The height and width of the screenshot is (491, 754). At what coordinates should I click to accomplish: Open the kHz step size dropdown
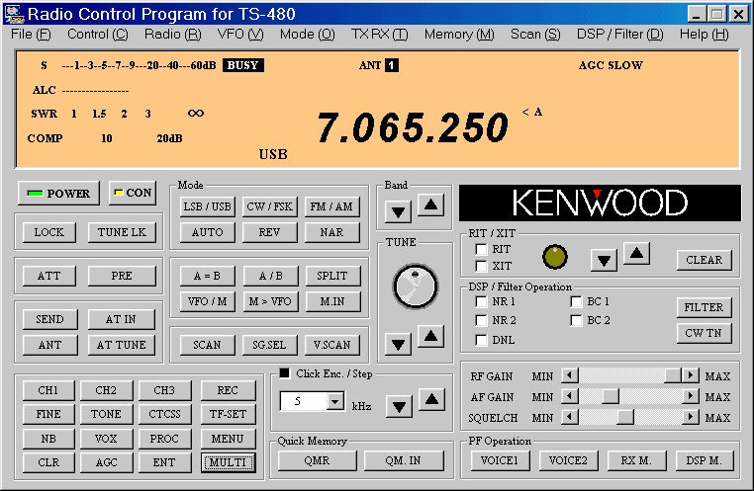pyautogui.click(x=334, y=402)
